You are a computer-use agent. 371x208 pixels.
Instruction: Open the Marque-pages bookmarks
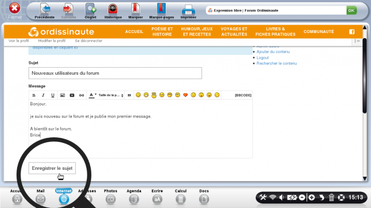pyautogui.click(x=162, y=11)
